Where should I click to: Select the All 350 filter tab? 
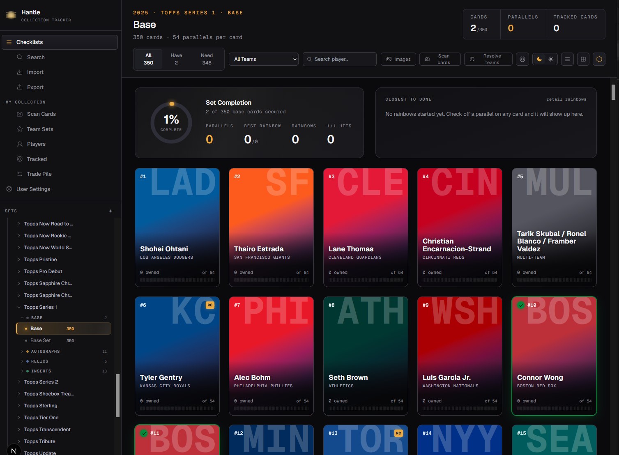click(x=148, y=59)
